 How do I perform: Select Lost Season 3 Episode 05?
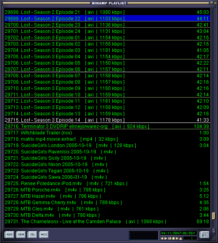pos(107,63)
